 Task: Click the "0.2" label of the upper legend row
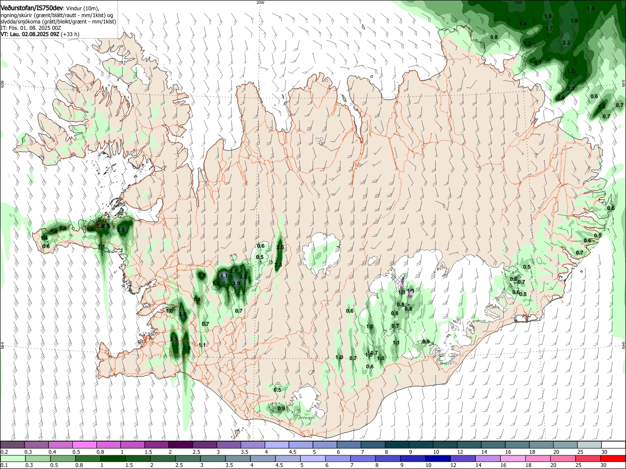[4, 452]
